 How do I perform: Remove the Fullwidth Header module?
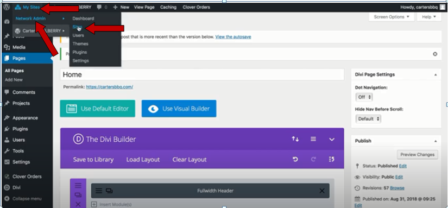tap(322, 191)
